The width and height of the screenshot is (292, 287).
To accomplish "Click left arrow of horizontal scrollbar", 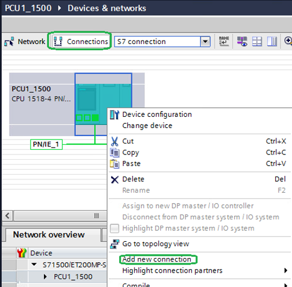I will [x=8, y=215].
